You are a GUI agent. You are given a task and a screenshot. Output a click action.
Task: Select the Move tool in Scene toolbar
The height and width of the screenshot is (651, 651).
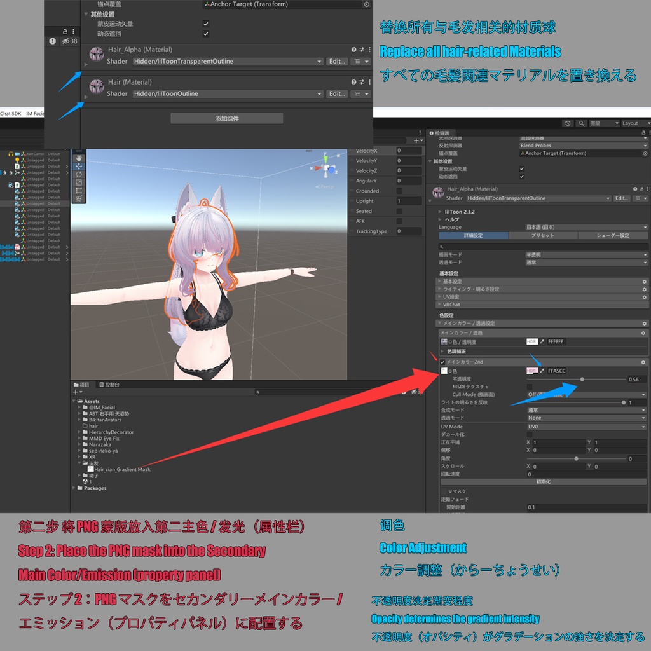pyautogui.click(x=79, y=167)
